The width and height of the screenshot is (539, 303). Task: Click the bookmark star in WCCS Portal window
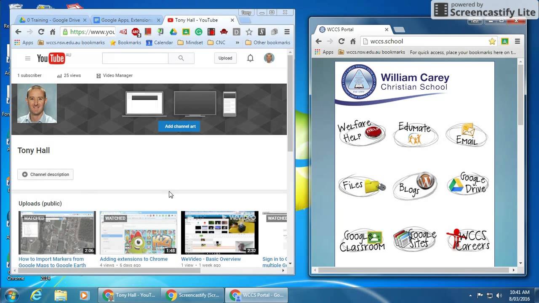click(492, 41)
